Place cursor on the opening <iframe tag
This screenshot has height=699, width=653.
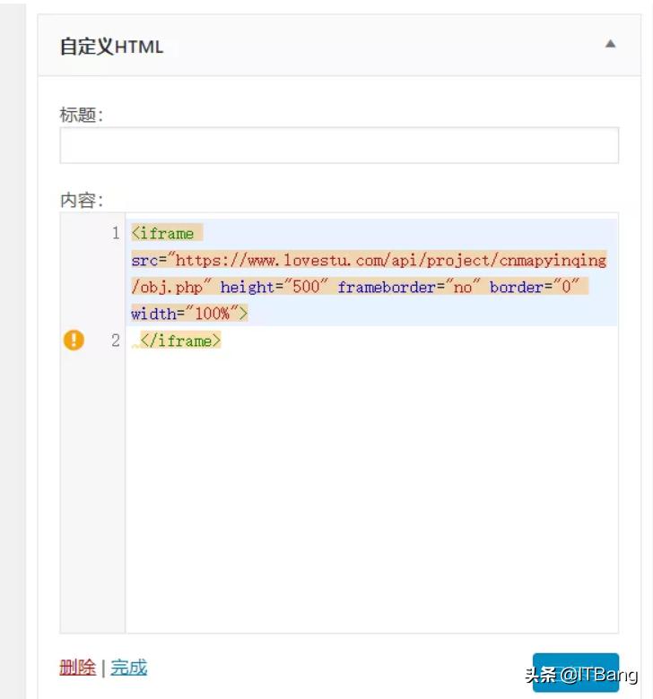[163, 234]
